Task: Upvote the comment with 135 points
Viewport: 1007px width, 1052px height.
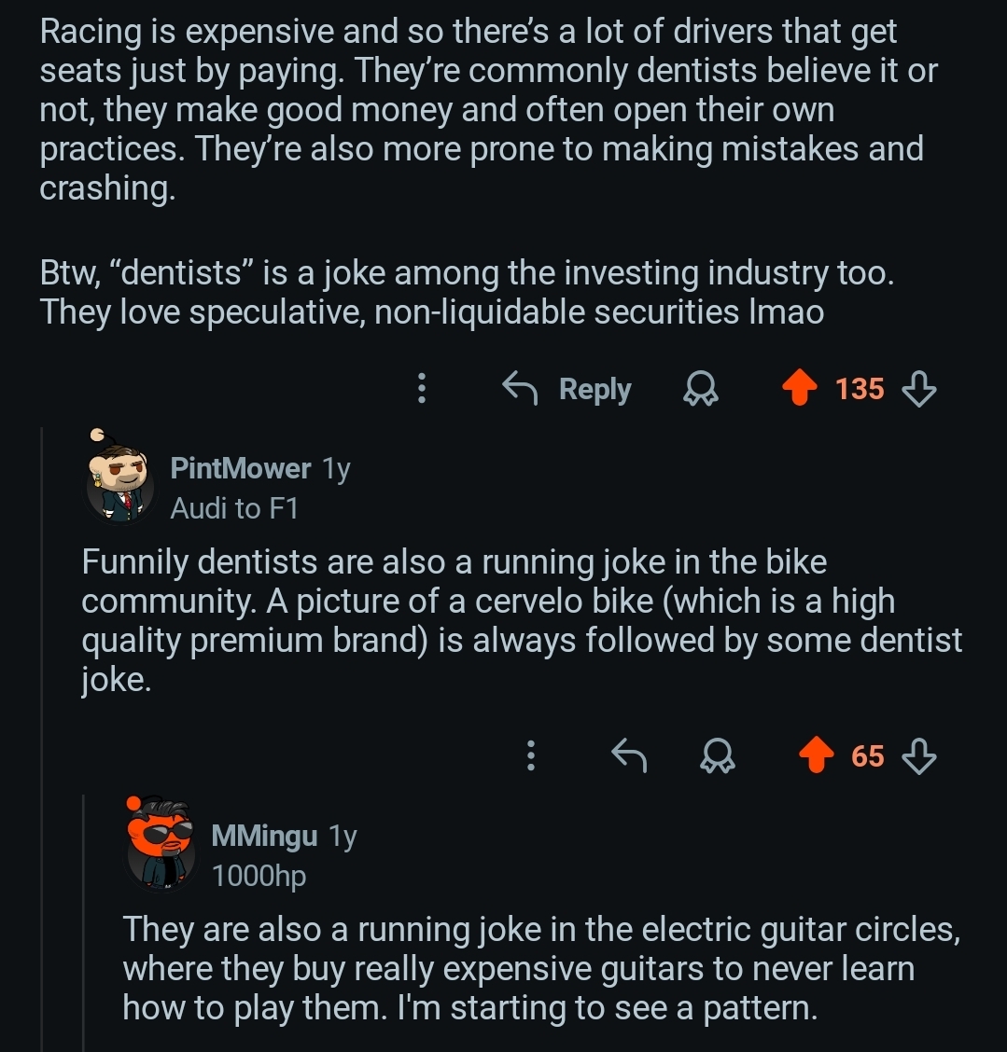Action: 798,389
